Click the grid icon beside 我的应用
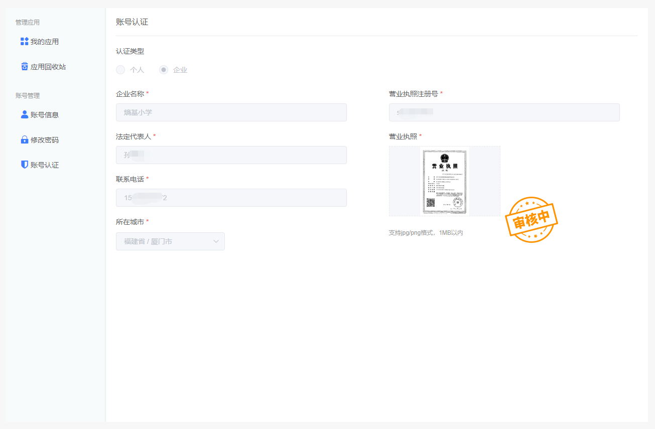This screenshot has width=655, height=429. pyautogui.click(x=24, y=41)
